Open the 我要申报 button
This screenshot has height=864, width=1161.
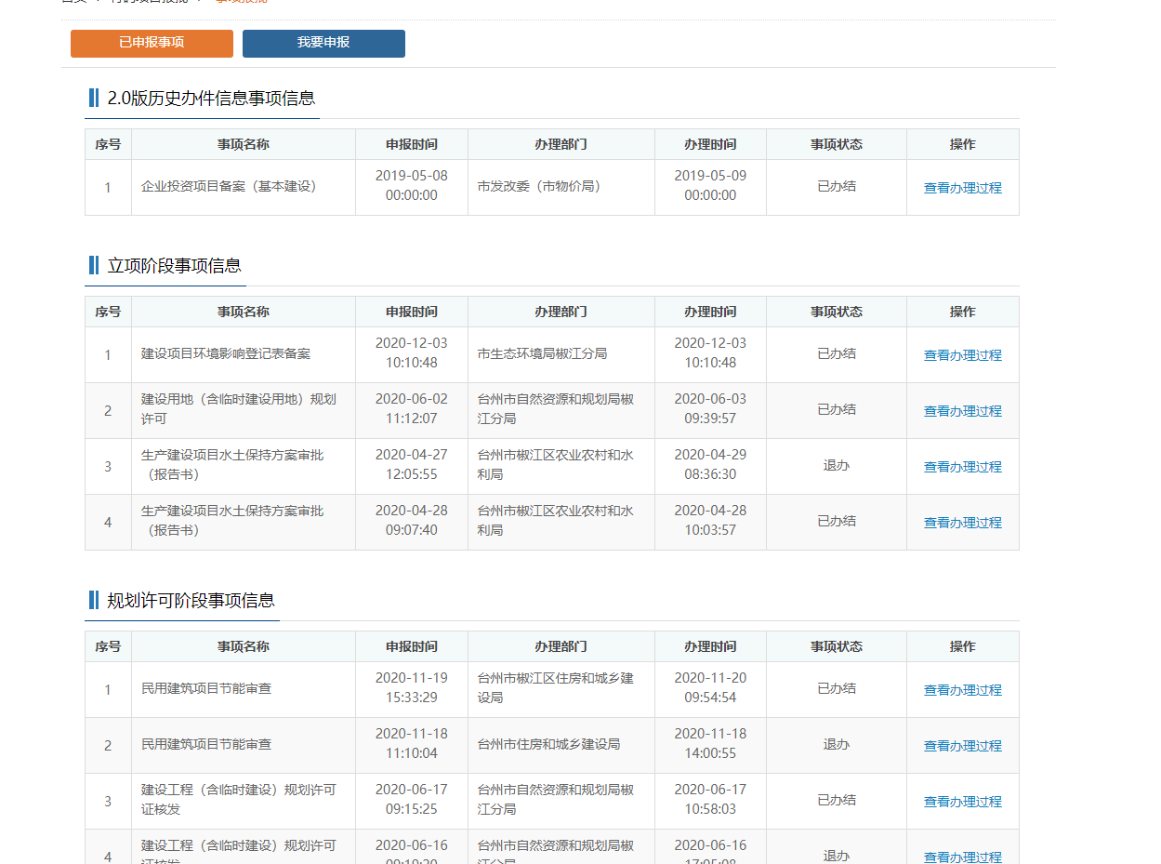click(323, 44)
